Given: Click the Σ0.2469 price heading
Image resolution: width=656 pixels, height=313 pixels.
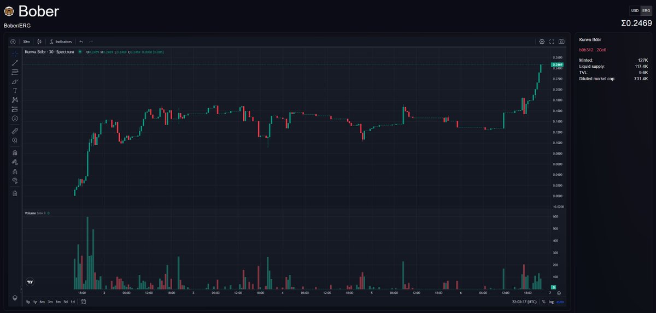Looking at the screenshot, I should point(636,23).
